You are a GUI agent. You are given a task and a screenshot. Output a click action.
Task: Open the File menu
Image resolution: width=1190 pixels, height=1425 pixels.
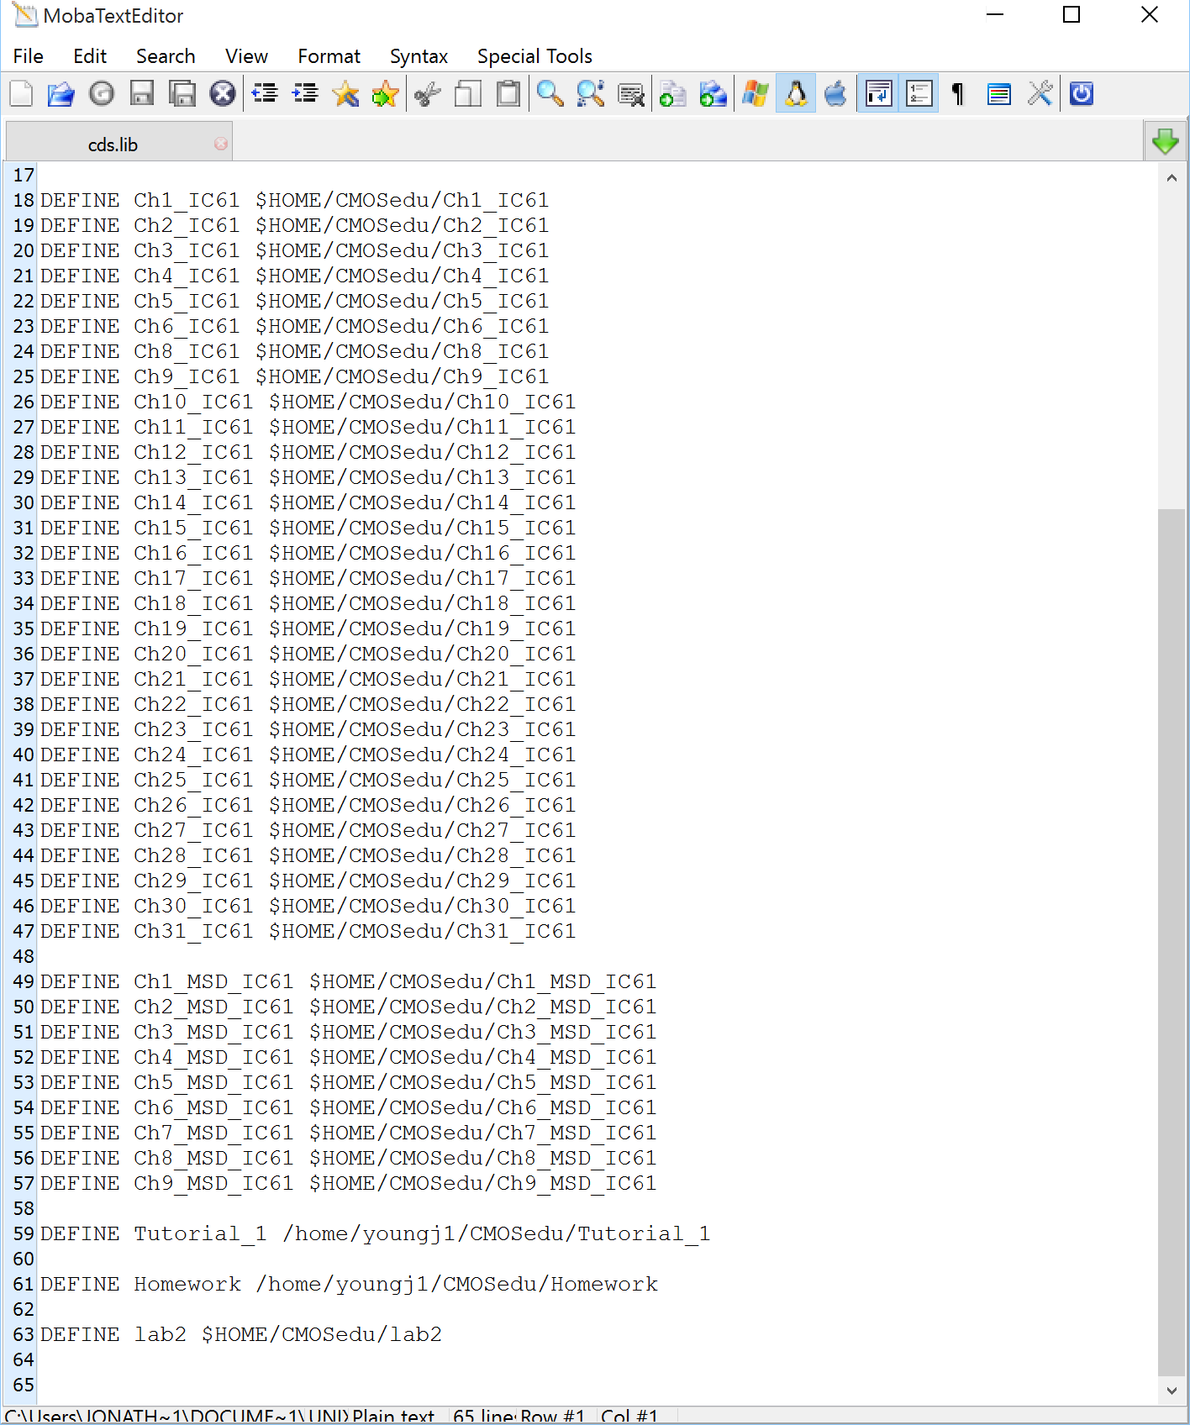(29, 56)
